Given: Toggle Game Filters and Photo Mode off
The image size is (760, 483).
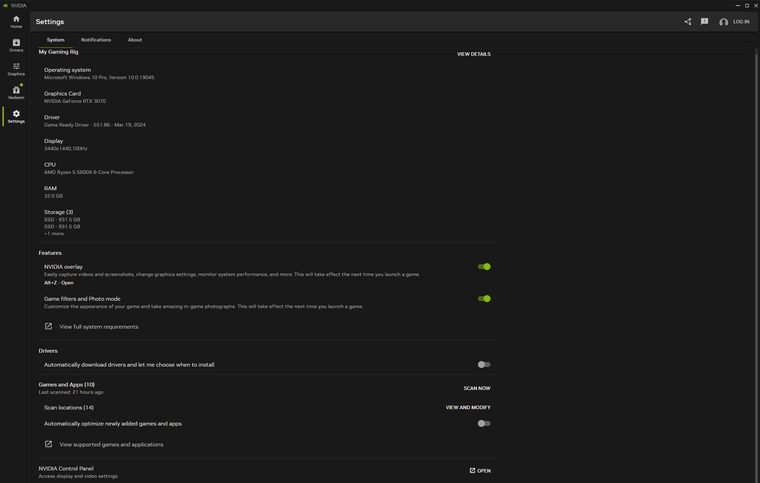Looking at the screenshot, I should (x=484, y=299).
